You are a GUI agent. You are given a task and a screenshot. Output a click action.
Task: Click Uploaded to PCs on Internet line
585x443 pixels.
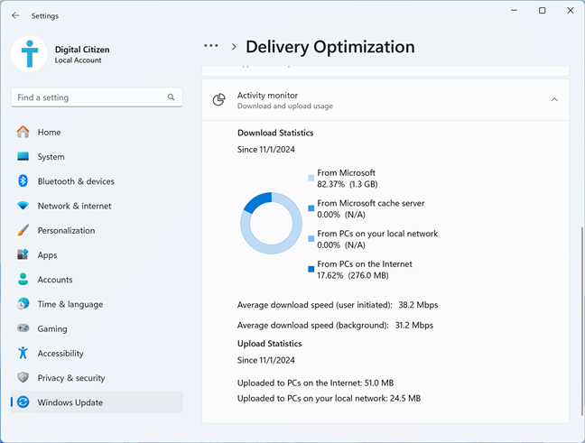(315, 383)
